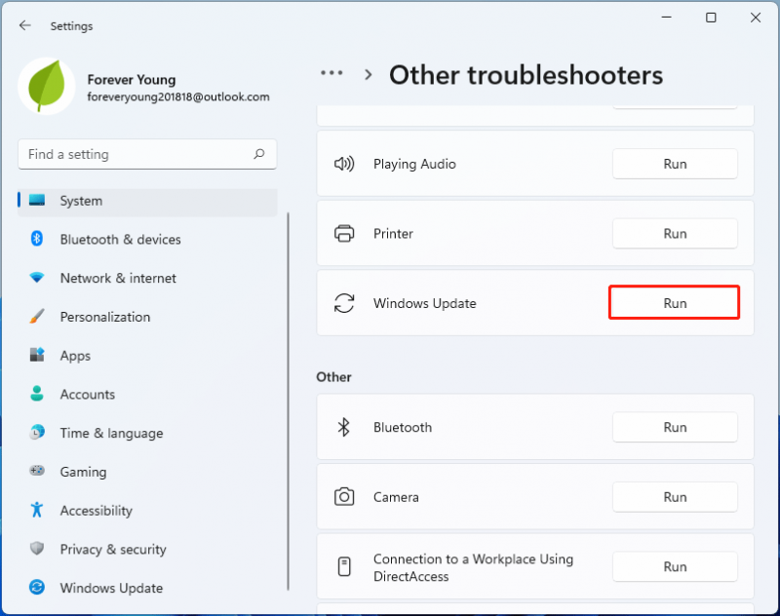The width and height of the screenshot is (780, 616).
Task: Select System in the sidebar
Action: pyautogui.click(x=147, y=201)
